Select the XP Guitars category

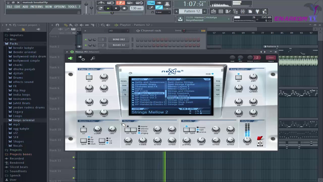(x=142, y=100)
